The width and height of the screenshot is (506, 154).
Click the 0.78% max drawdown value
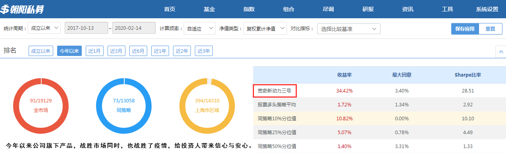click(402, 132)
